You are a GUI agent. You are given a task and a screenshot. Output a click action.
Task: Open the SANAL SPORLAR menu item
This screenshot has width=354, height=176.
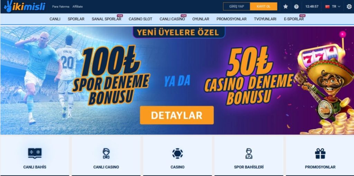click(x=106, y=19)
